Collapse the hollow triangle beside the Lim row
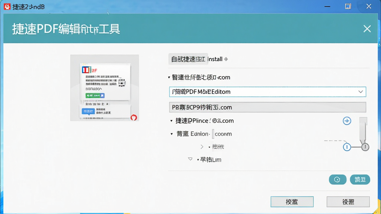The height and width of the screenshot is (214, 381). [190, 159]
